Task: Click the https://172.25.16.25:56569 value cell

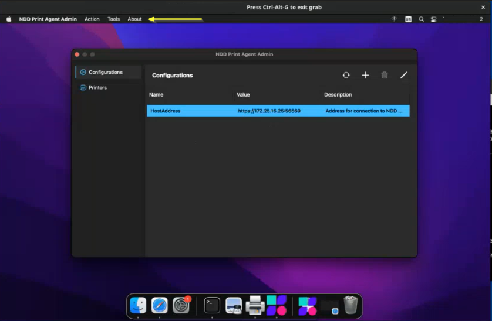Action: [x=269, y=111]
